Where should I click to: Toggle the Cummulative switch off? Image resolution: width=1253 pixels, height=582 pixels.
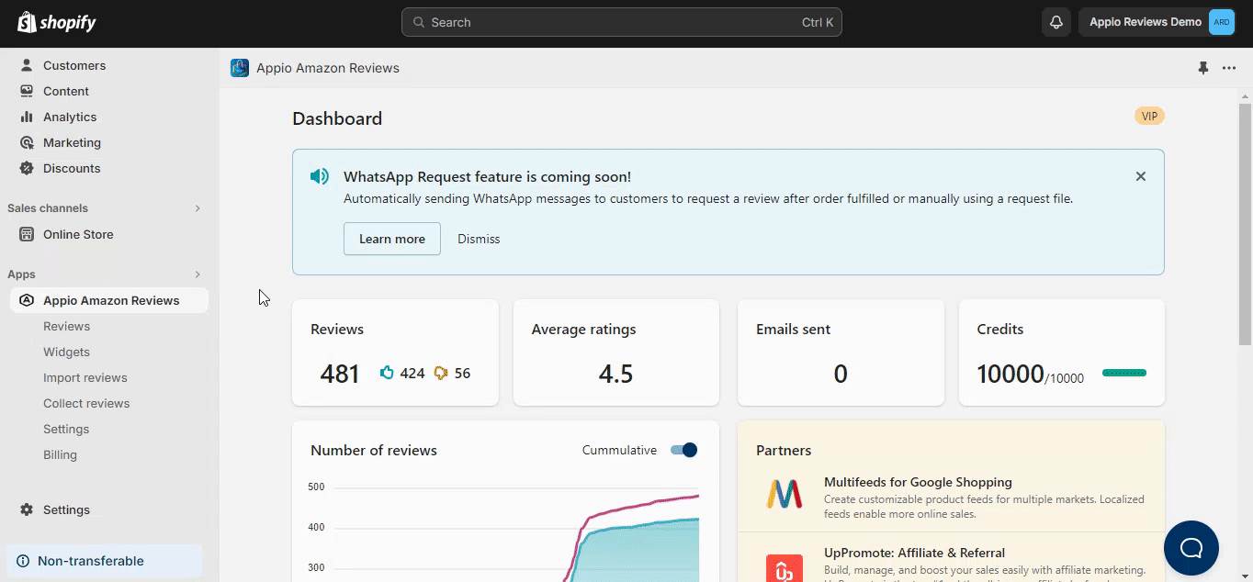[x=683, y=450]
